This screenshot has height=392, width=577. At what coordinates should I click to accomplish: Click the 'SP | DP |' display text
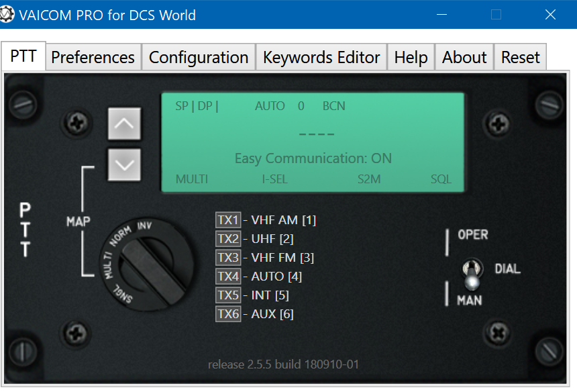point(197,106)
